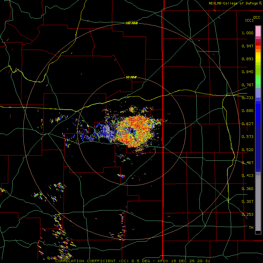Click the 0.947 legend value
This screenshot has height=263, width=263.
tap(248, 46)
